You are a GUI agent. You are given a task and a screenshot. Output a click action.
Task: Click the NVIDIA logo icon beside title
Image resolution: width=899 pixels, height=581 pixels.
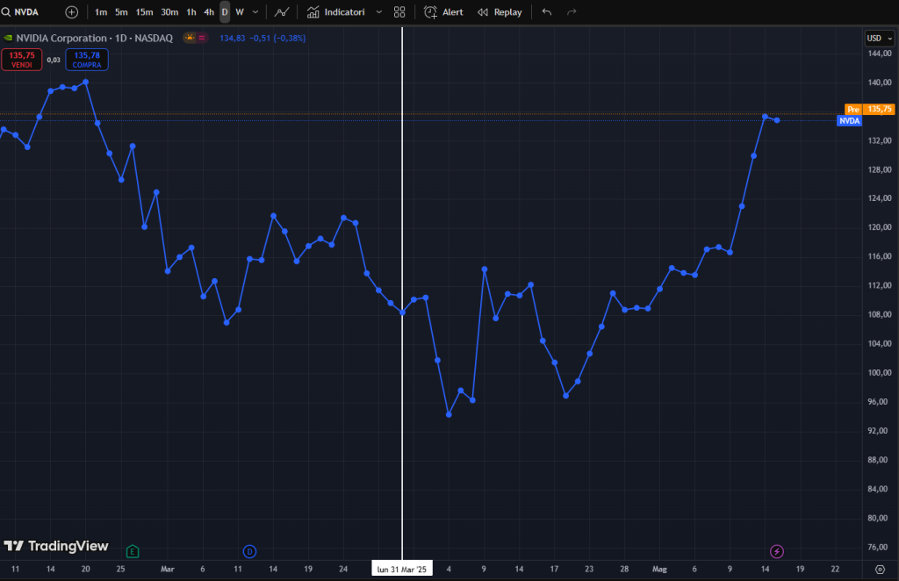point(8,38)
